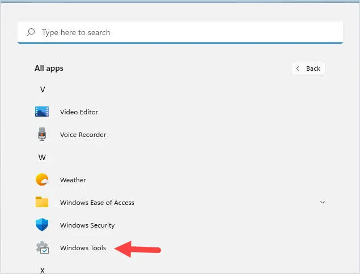Open Windows Ease of Access label
360x274 pixels.
(97, 203)
